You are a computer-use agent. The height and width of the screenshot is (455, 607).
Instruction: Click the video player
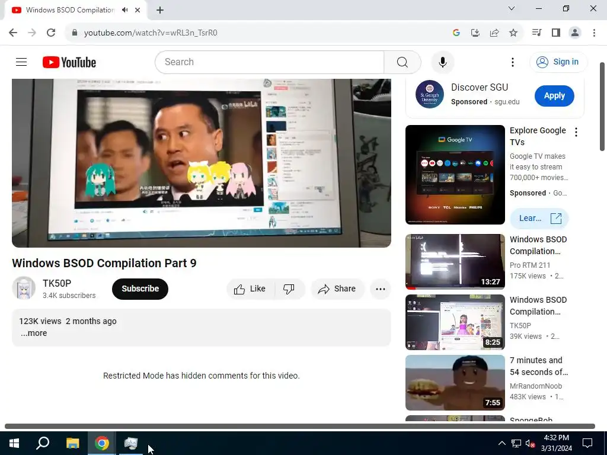pos(202,163)
